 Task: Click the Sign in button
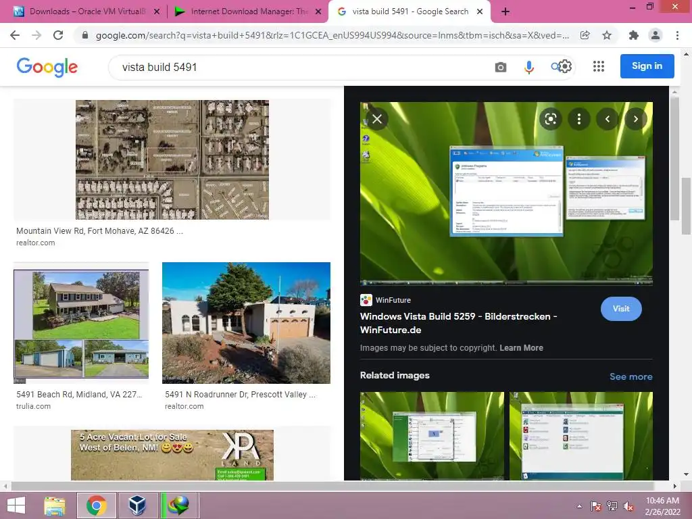pyautogui.click(x=647, y=66)
